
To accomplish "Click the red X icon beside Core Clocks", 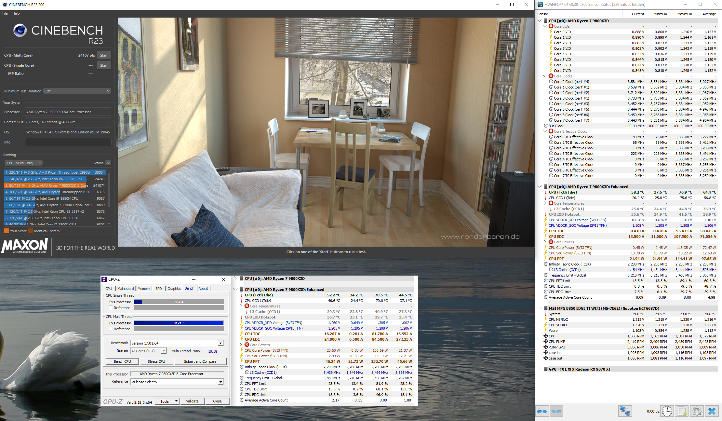I will click(551, 76).
